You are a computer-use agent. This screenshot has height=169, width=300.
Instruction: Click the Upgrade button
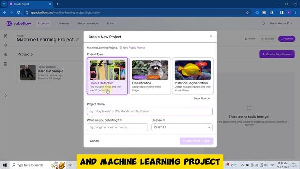point(286,38)
